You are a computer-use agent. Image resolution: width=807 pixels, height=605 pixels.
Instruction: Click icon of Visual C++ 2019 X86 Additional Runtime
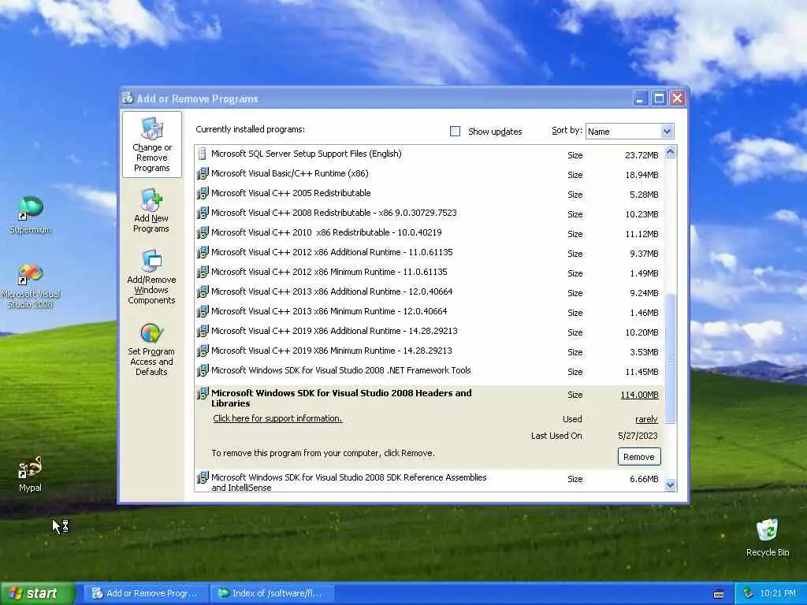(203, 331)
